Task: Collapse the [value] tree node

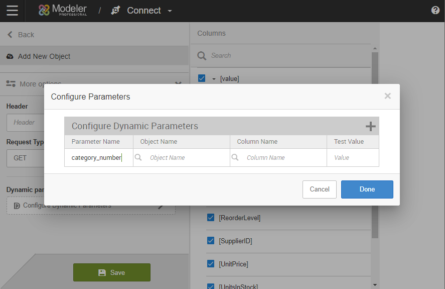Action: click(214, 79)
